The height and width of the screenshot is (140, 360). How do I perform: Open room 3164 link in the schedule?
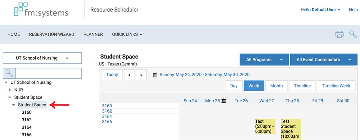[x=107, y=116]
